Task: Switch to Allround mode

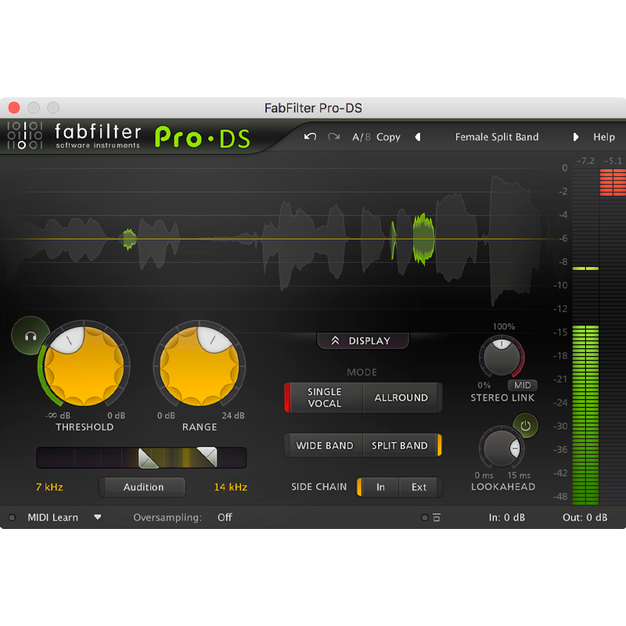Action: pos(401,398)
